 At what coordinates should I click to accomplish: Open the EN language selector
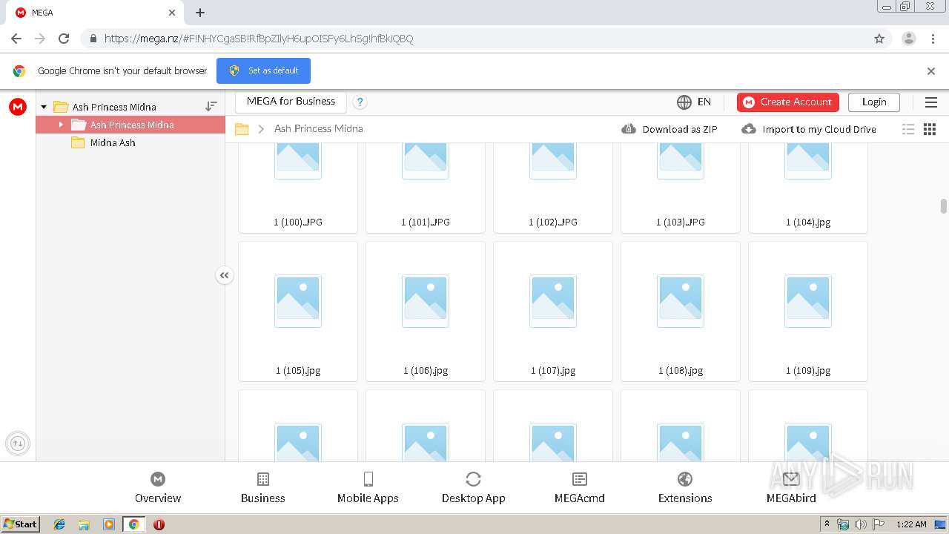tap(694, 102)
